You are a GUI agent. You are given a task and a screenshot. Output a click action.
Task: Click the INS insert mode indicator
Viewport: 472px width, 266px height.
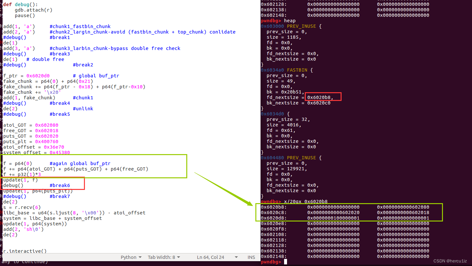[x=251, y=257]
